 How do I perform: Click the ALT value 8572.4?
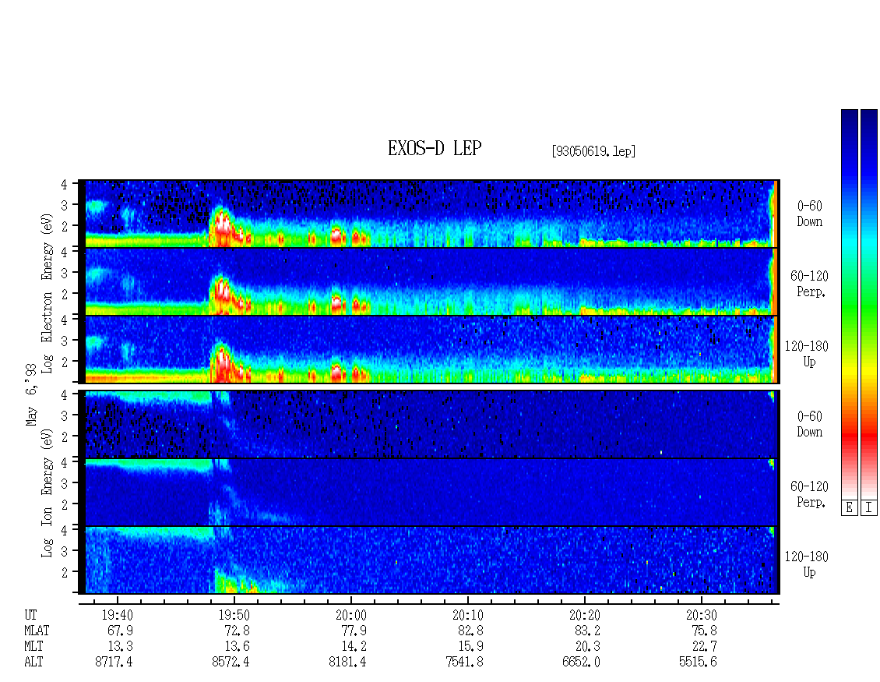click(231, 663)
